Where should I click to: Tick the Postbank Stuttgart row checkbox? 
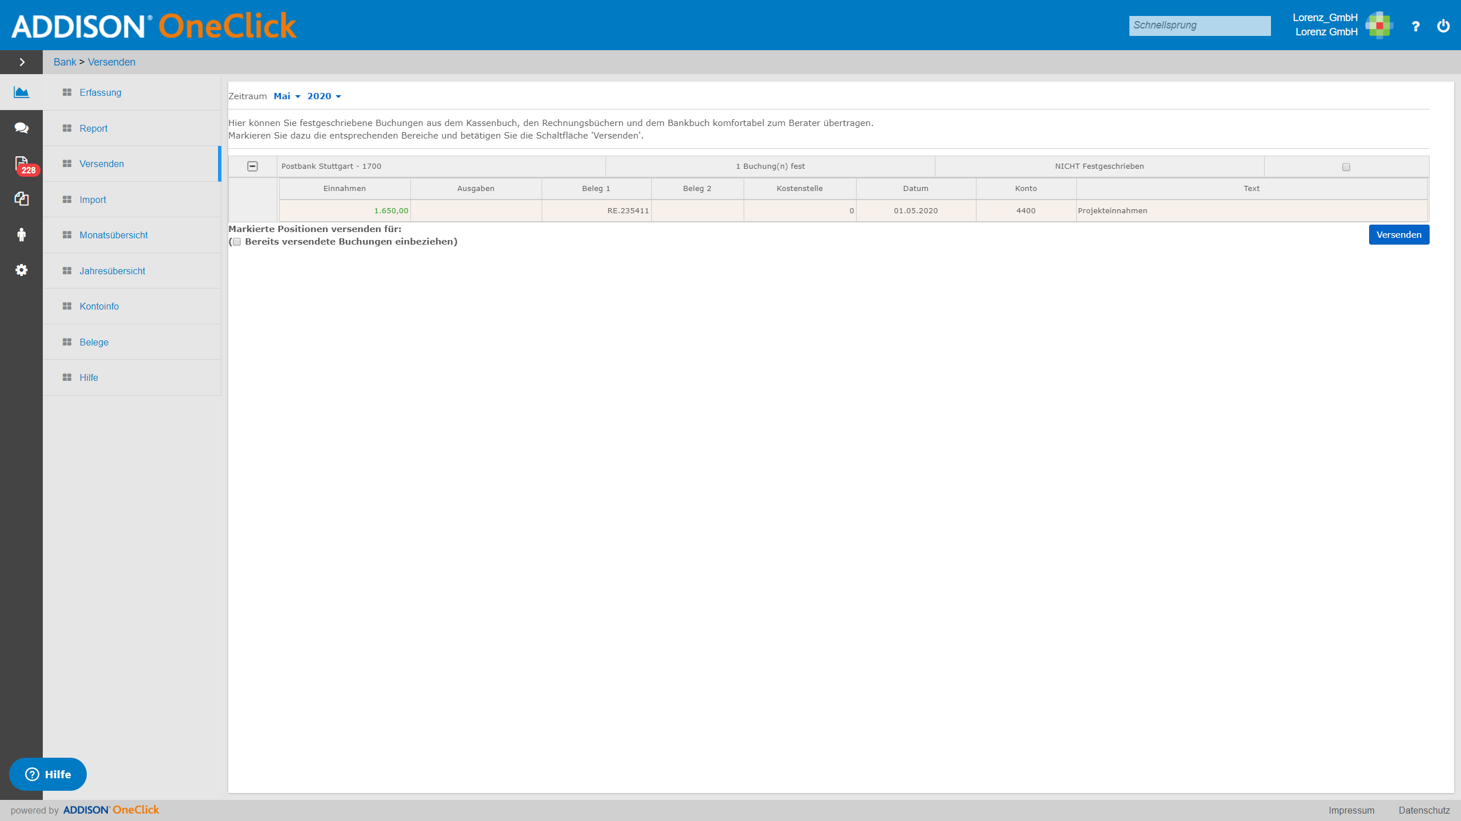1346,167
